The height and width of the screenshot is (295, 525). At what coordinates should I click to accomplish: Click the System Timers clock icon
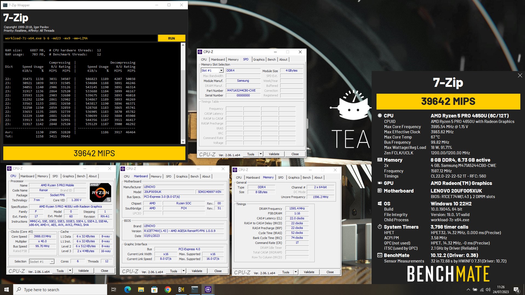(380, 227)
